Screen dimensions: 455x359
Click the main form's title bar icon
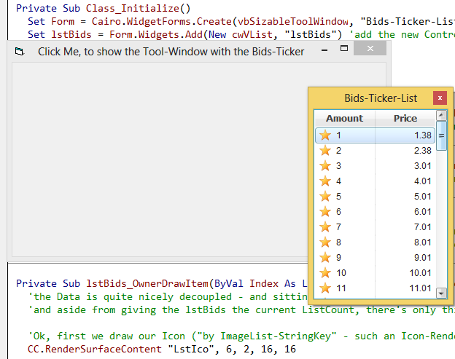(20, 52)
